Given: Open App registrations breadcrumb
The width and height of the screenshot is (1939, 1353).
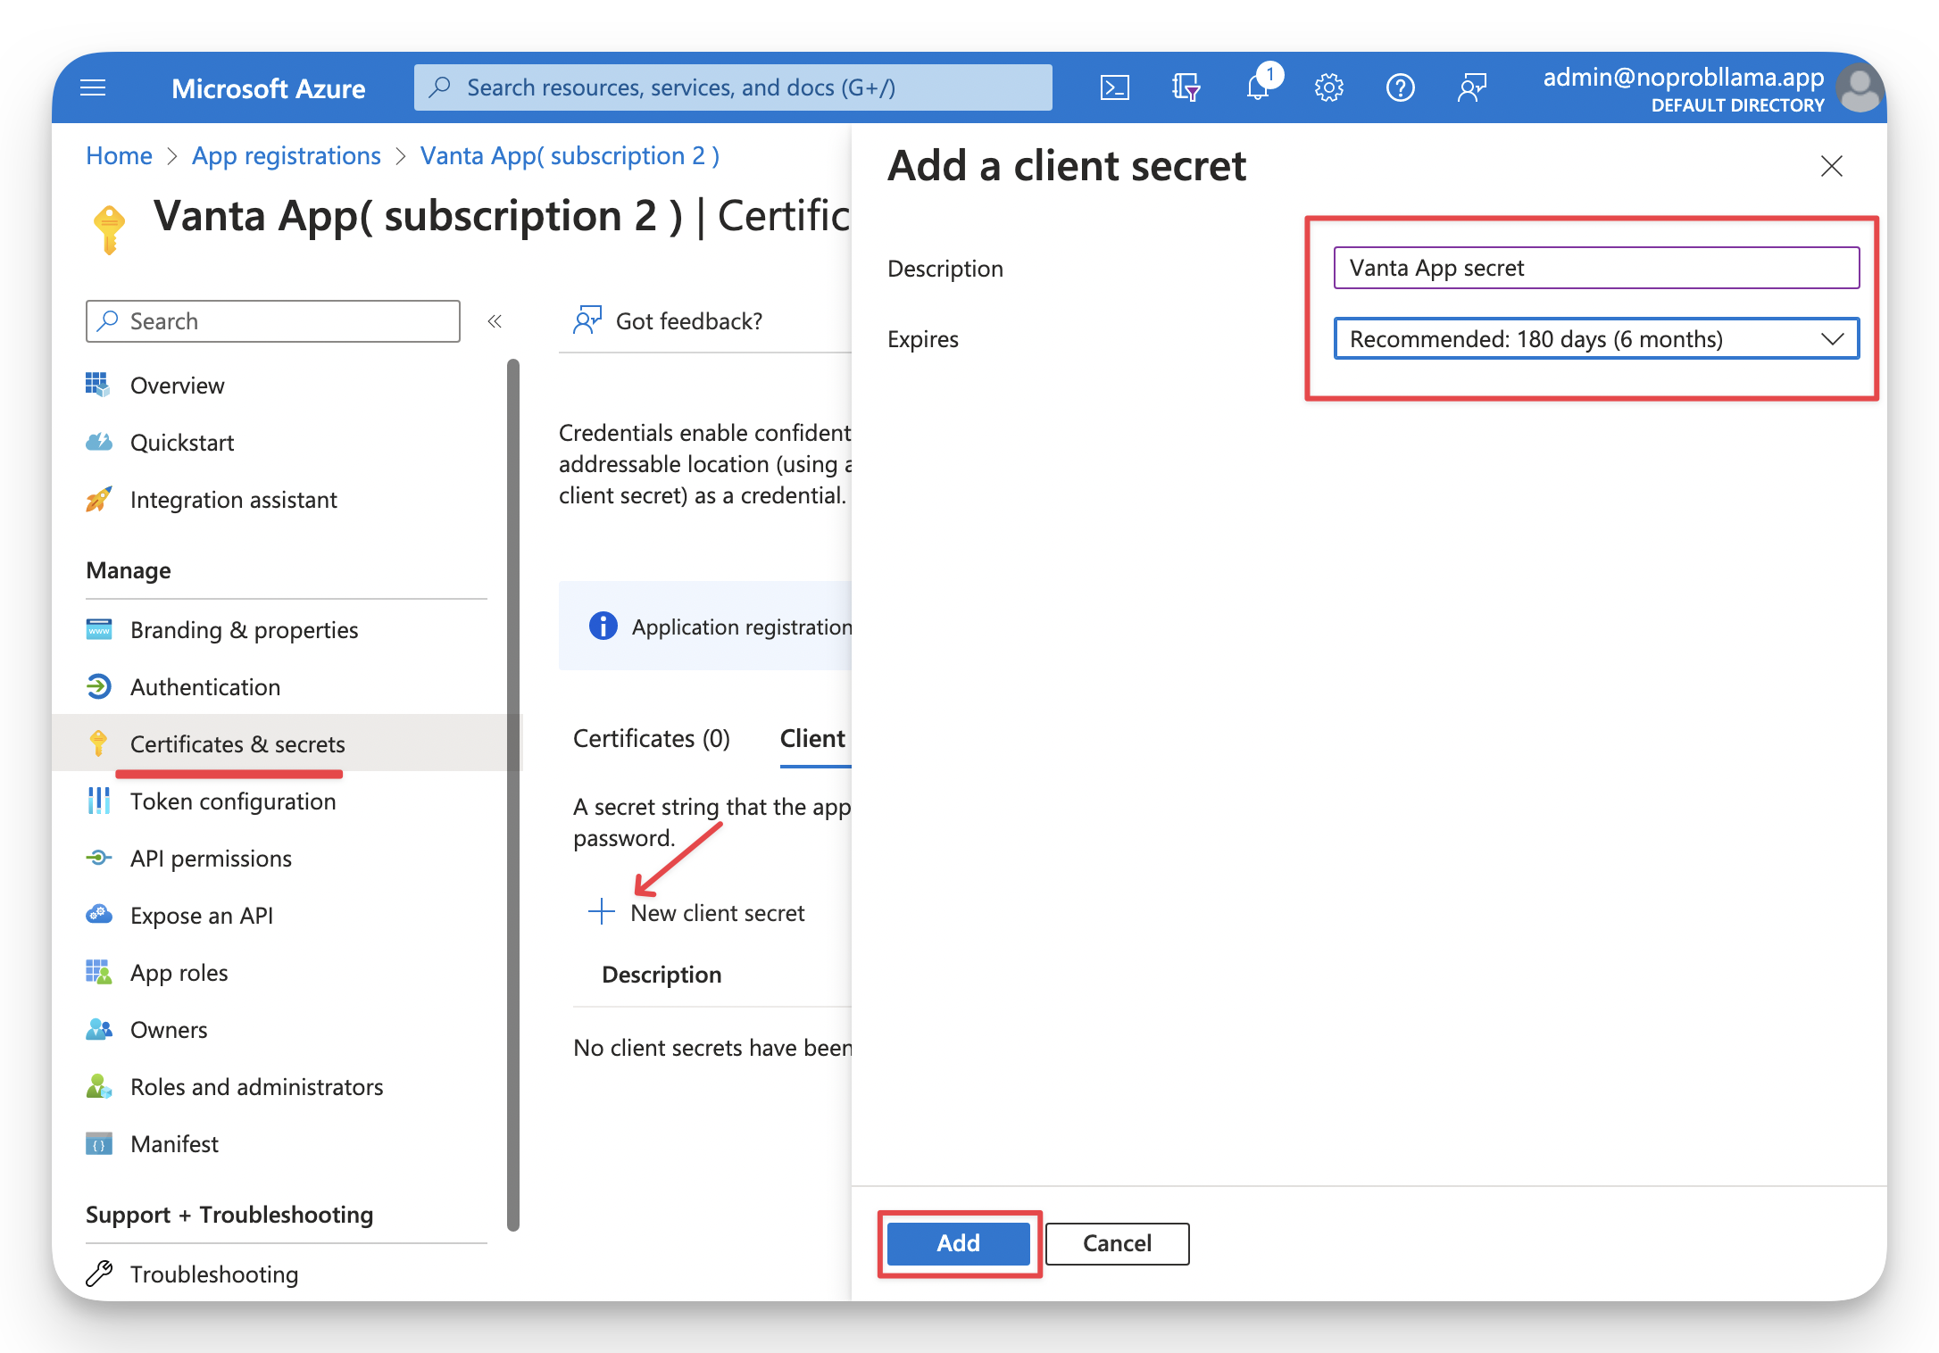Looking at the screenshot, I should tap(286, 155).
